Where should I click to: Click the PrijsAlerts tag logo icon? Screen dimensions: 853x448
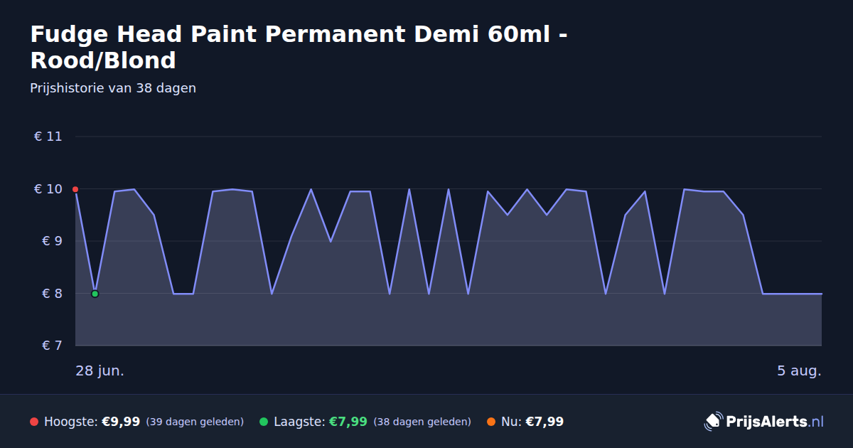click(713, 422)
